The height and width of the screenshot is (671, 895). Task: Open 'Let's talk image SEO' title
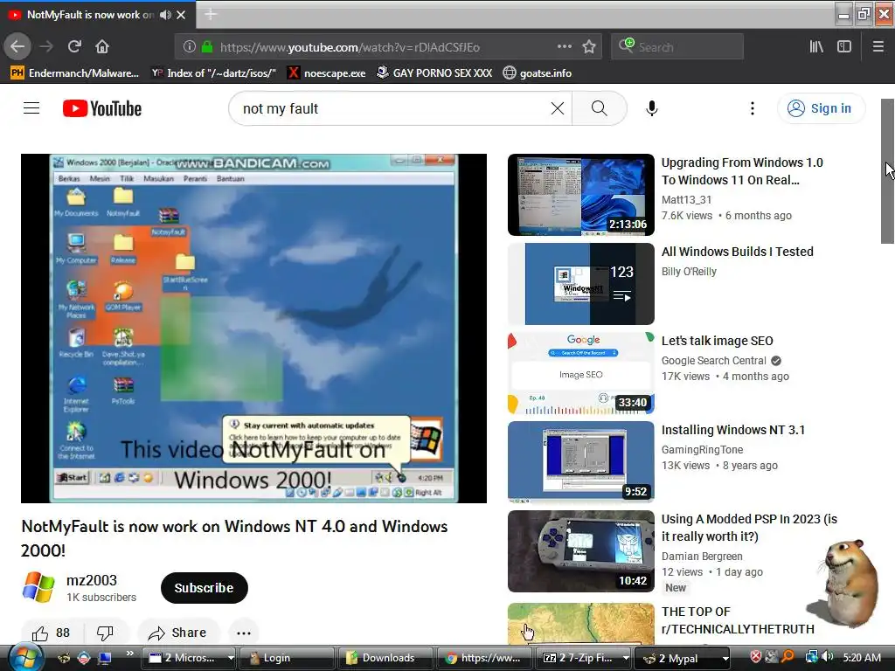click(717, 341)
